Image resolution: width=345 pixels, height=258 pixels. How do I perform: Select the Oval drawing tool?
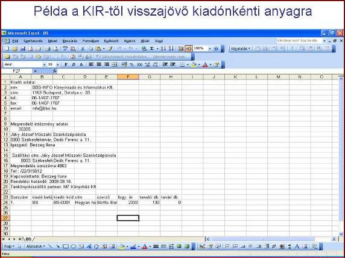73,247
